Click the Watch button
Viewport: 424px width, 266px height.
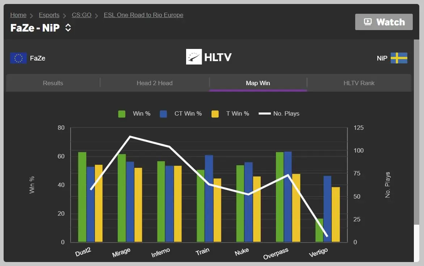384,22
